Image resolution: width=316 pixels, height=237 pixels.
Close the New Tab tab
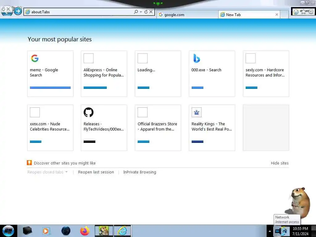277,15
